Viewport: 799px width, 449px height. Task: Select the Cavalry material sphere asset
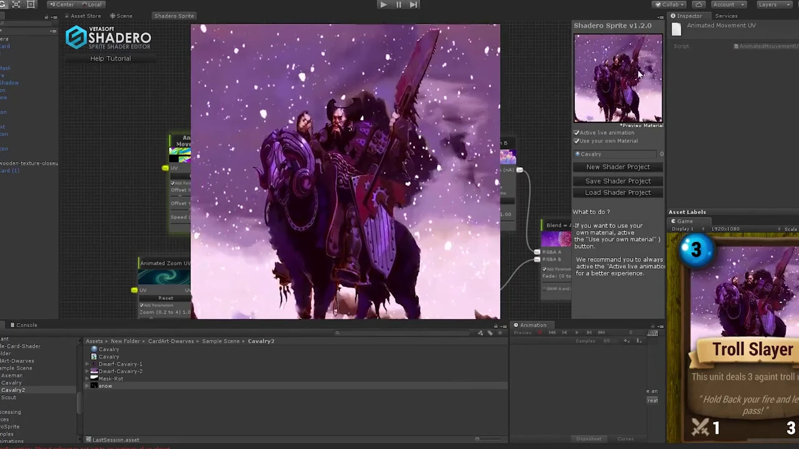94,349
